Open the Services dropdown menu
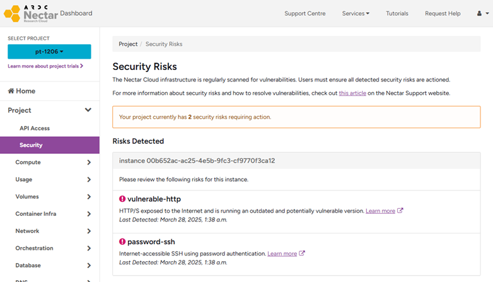This screenshot has width=493, height=282. tap(356, 13)
